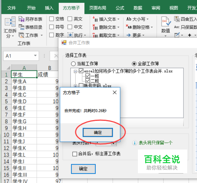Image resolution: width=197 pixels, height=183 pixels.
Task: Click the 截取文本 extract text icon
Action: point(95,35)
